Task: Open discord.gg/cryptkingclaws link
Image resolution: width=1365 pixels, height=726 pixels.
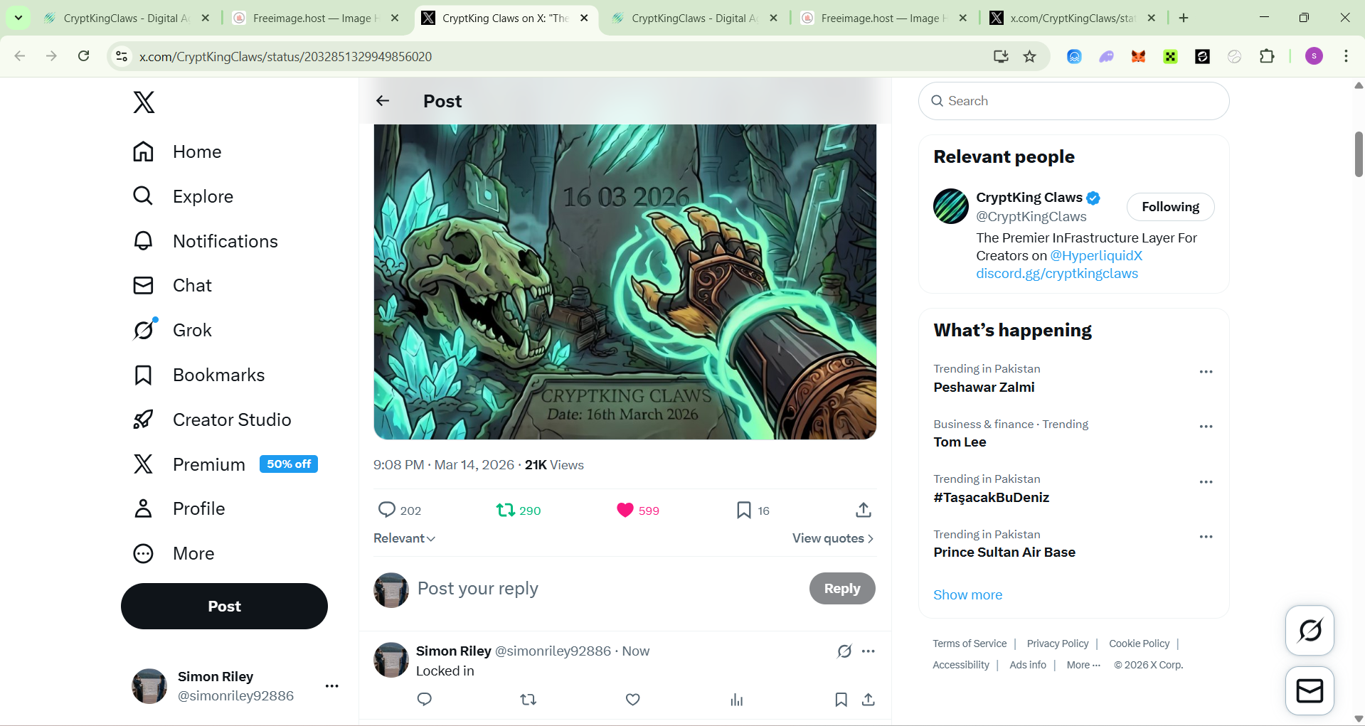Action: point(1057,274)
